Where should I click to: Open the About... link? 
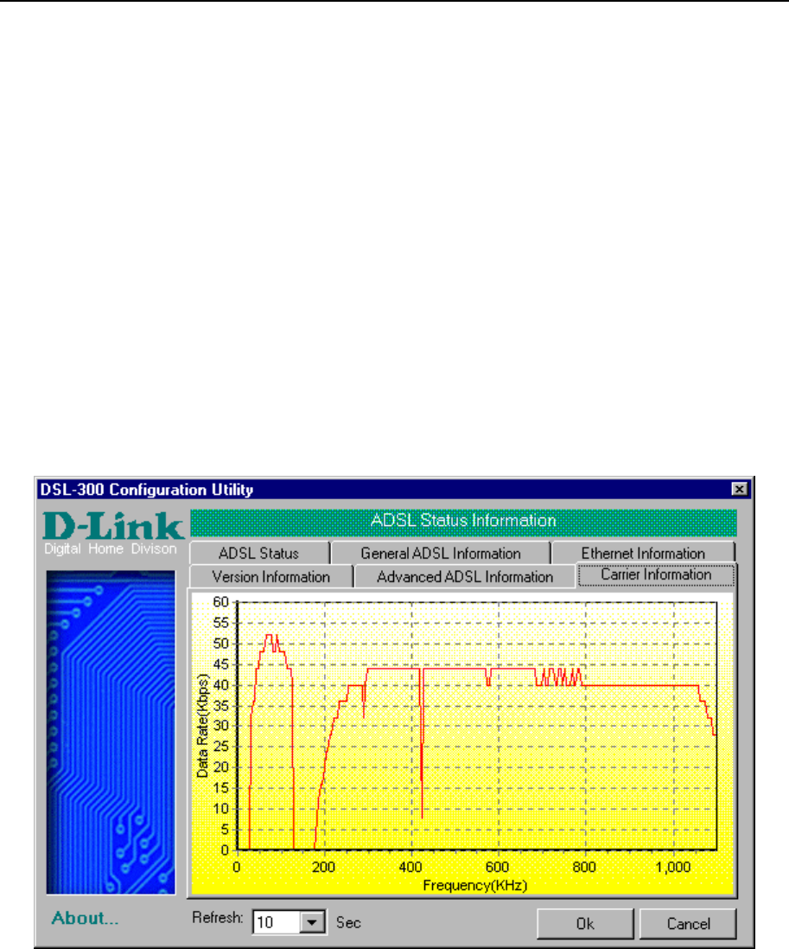pyautogui.click(x=85, y=918)
